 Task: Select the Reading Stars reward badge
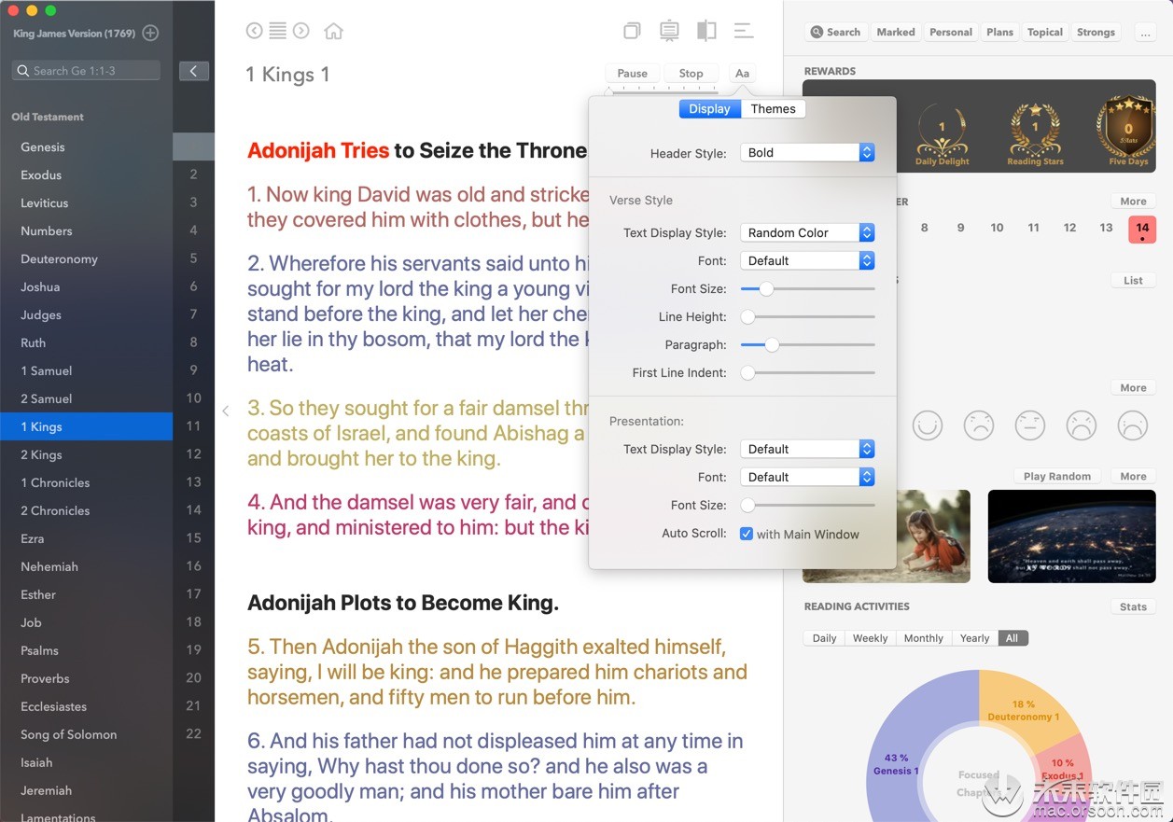[x=1035, y=132]
